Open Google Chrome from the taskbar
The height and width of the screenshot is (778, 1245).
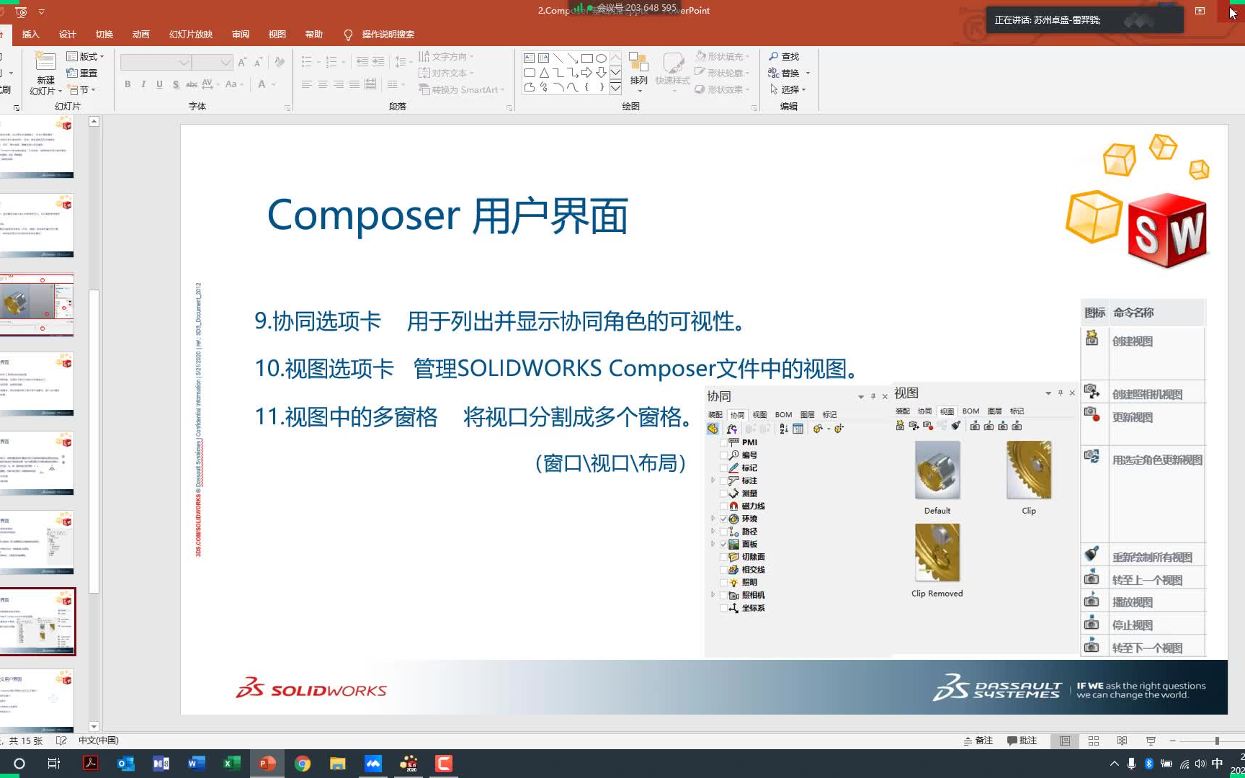tap(302, 763)
